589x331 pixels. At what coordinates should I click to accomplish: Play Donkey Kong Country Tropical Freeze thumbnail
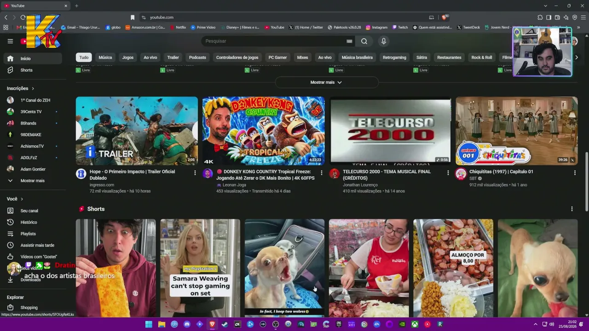tap(263, 131)
